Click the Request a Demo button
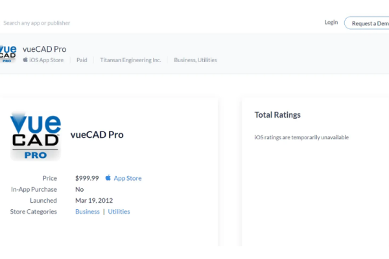Viewport: 389px width, 259px height. [x=367, y=23]
